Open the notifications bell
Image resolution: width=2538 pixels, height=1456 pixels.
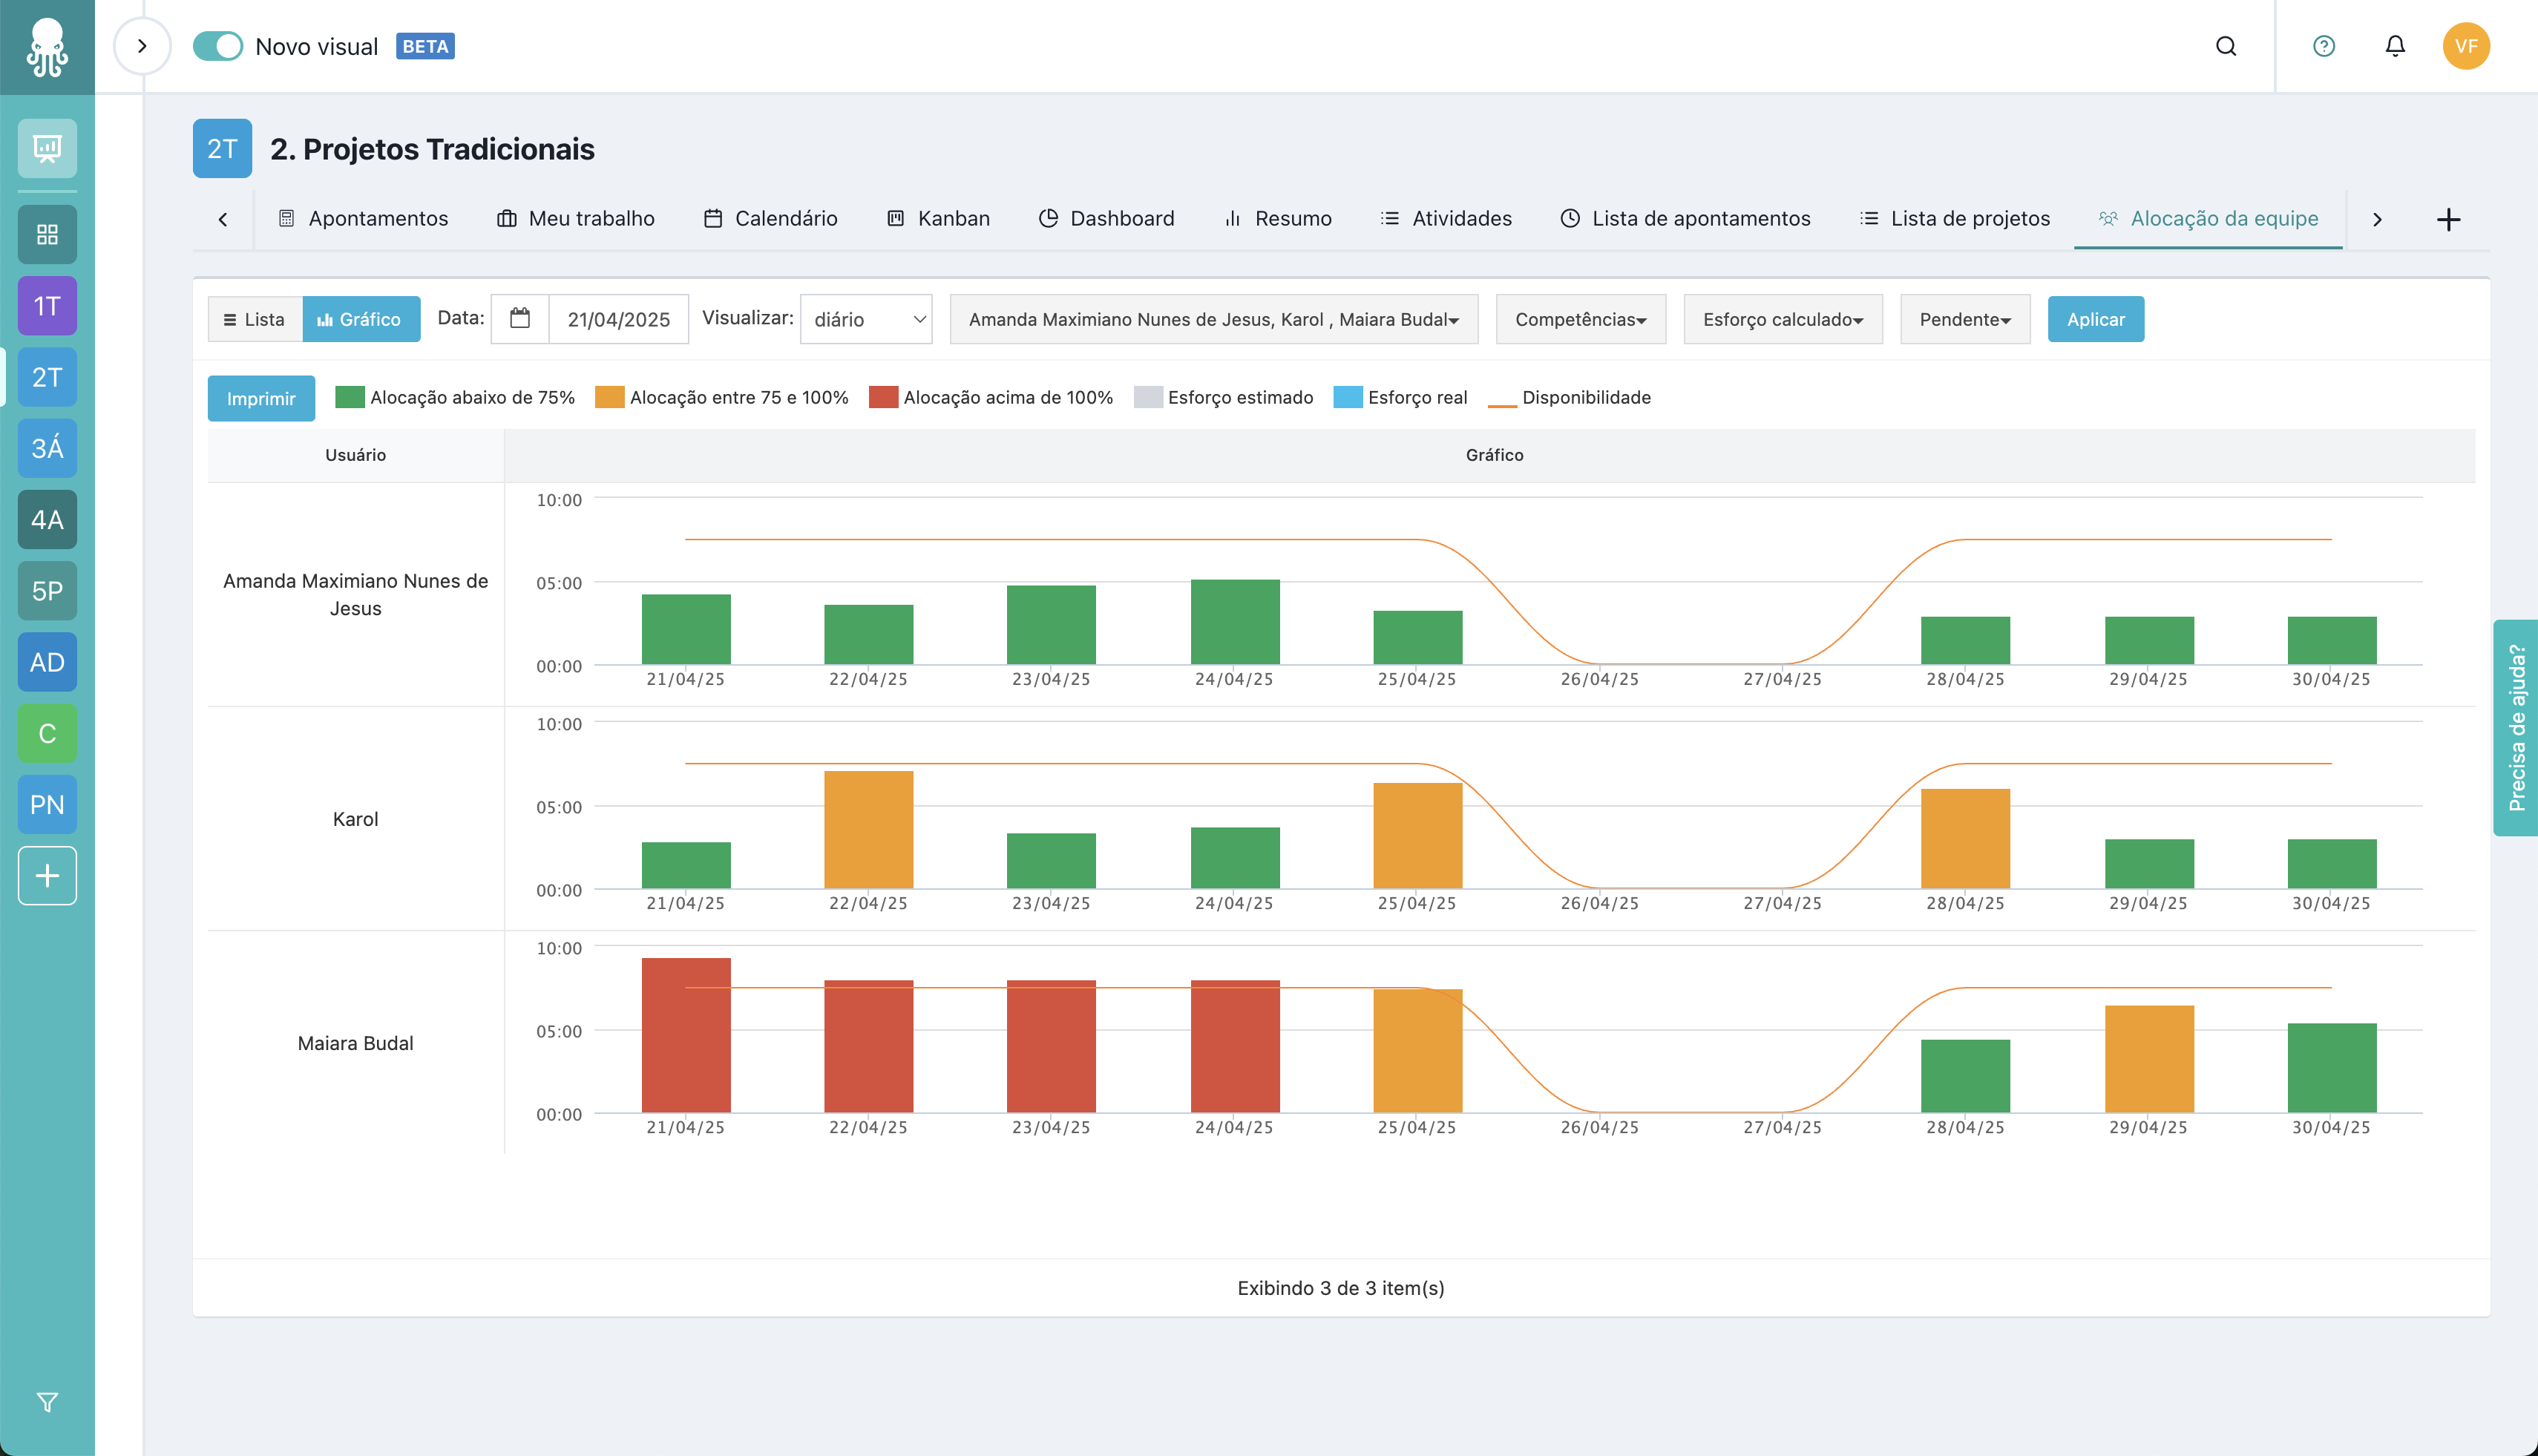click(x=2395, y=46)
